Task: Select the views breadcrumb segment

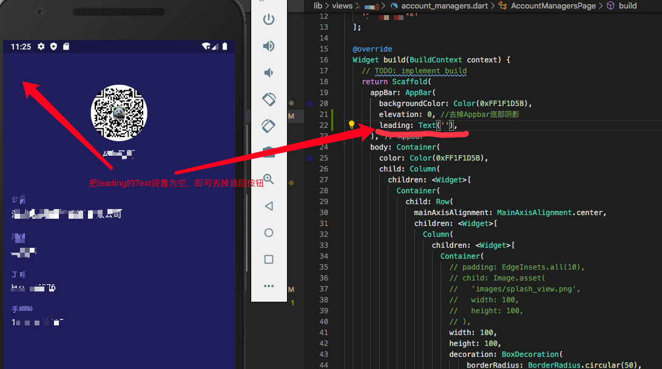Action: tap(342, 5)
